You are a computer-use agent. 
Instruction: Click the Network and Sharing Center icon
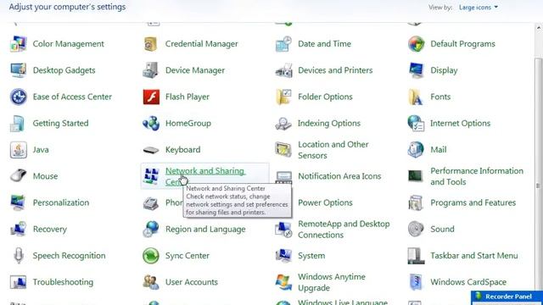click(x=151, y=176)
